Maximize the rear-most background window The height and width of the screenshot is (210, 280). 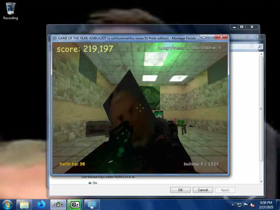click(242, 27)
